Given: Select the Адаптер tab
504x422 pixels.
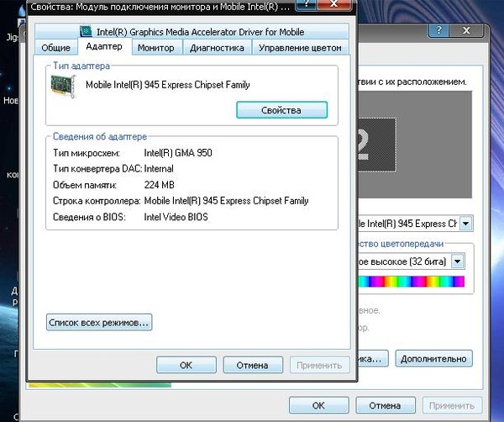Looking at the screenshot, I should [104, 46].
